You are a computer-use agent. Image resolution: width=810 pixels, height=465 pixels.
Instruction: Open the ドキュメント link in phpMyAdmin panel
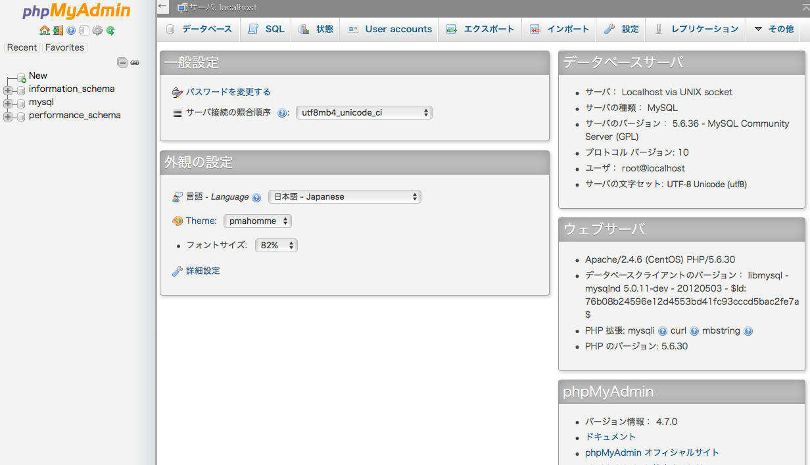(610, 436)
